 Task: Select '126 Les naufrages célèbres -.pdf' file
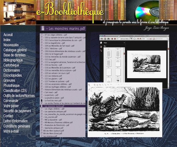pyautogui.click(x=63, y=87)
